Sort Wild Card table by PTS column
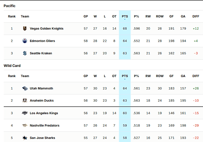This screenshot has width=203, height=142. pos(125,76)
